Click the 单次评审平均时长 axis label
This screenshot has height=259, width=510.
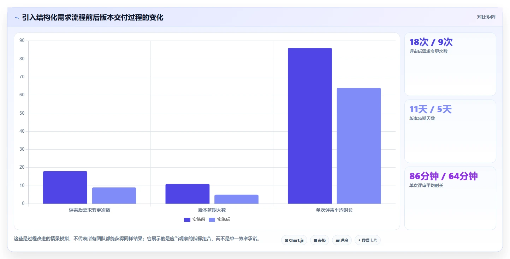pyautogui.click(x=334, y=210)
